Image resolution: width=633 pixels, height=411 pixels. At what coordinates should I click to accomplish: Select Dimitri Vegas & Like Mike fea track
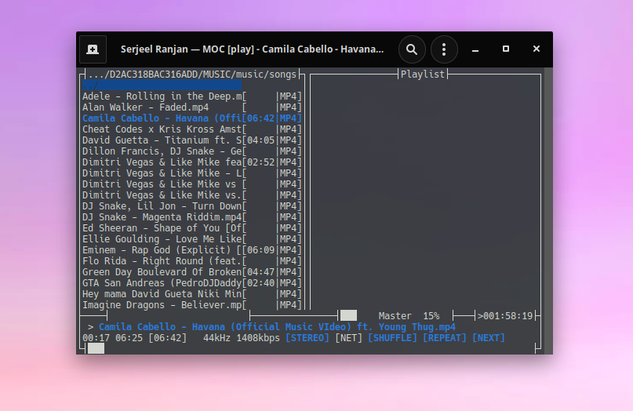click(191, 162)
